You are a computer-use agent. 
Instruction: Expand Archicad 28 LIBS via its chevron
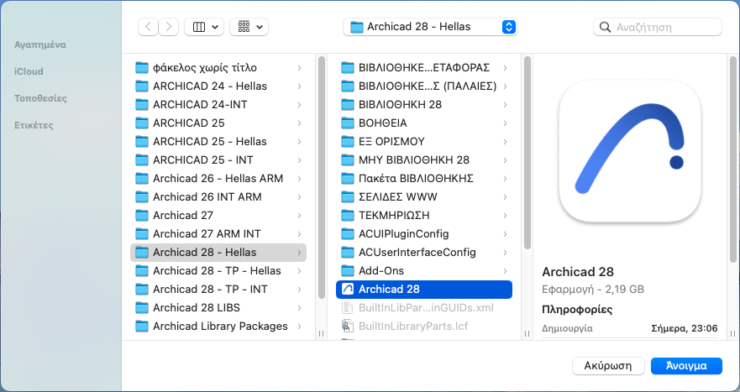pos(299,307)
